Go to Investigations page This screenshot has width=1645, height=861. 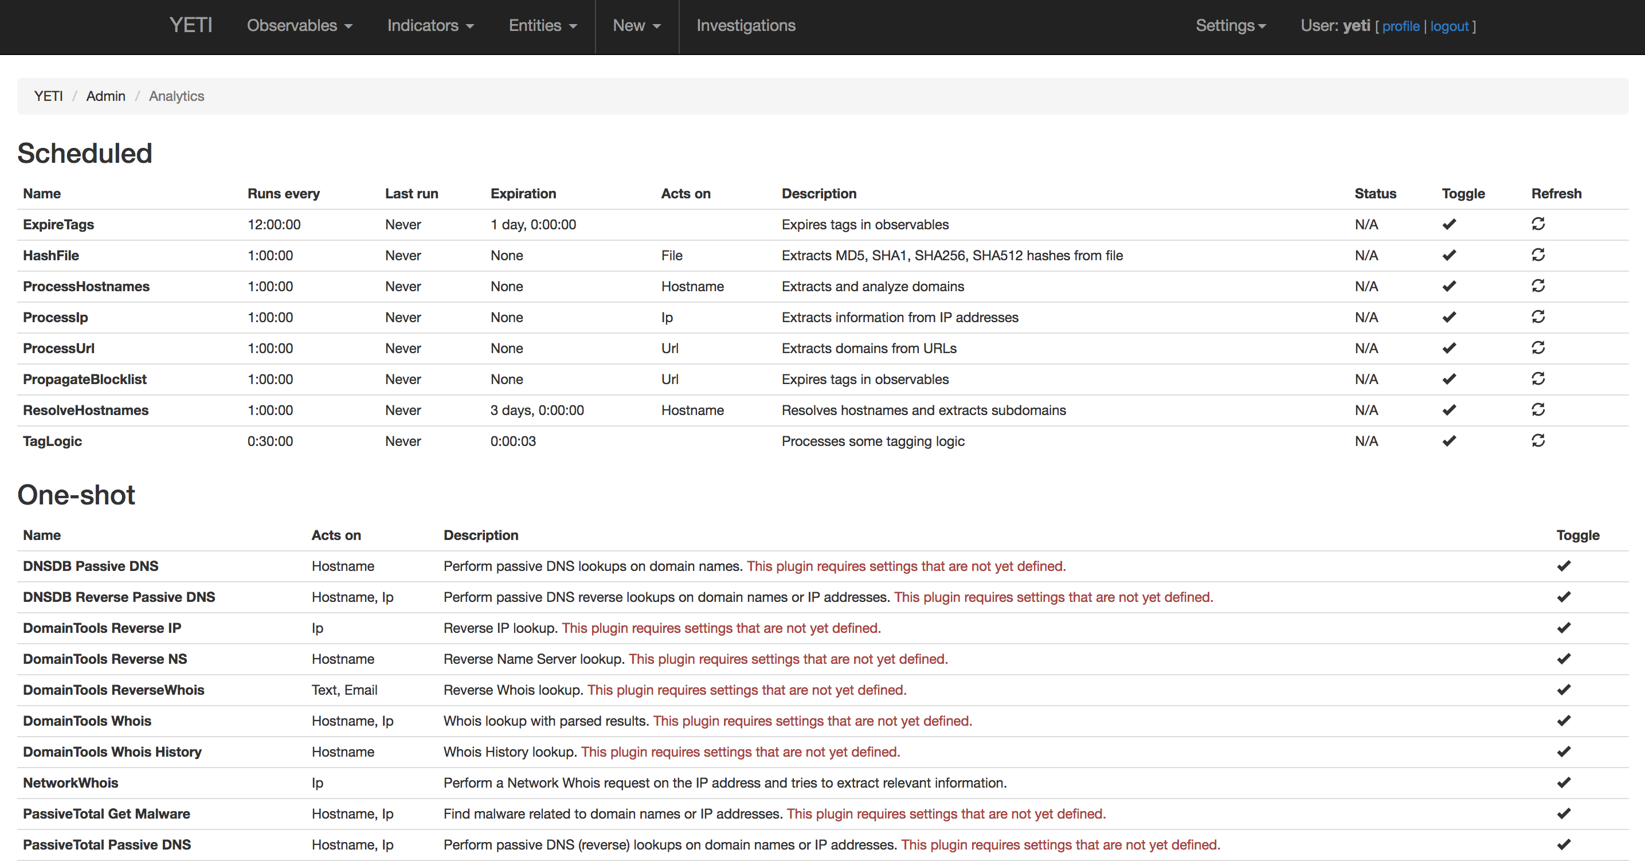click(x=745, y=26)
